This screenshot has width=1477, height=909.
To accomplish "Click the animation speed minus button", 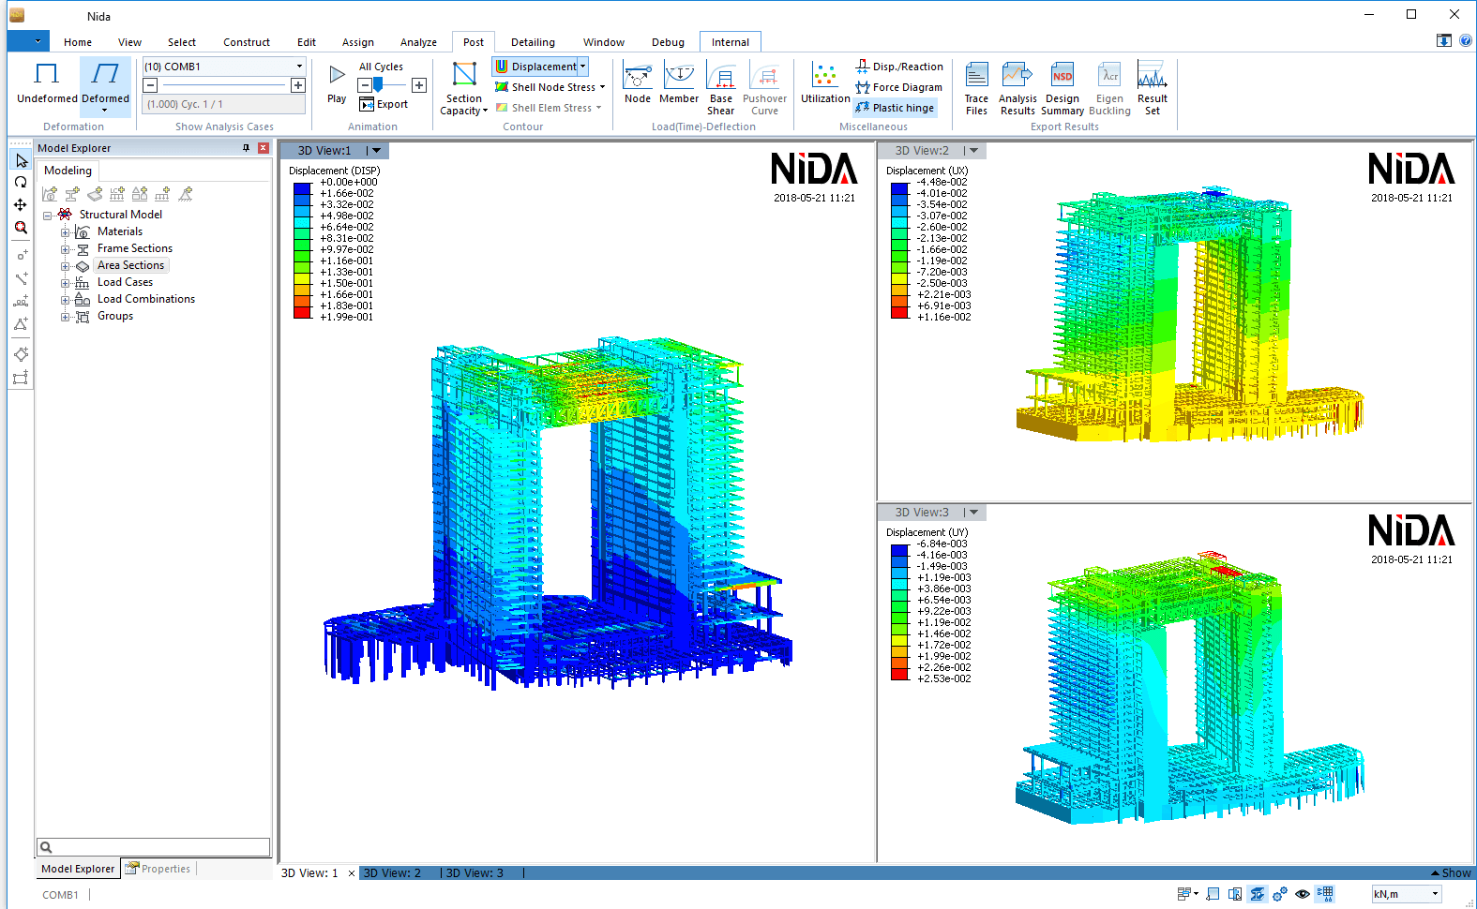I will click(365, 85).
